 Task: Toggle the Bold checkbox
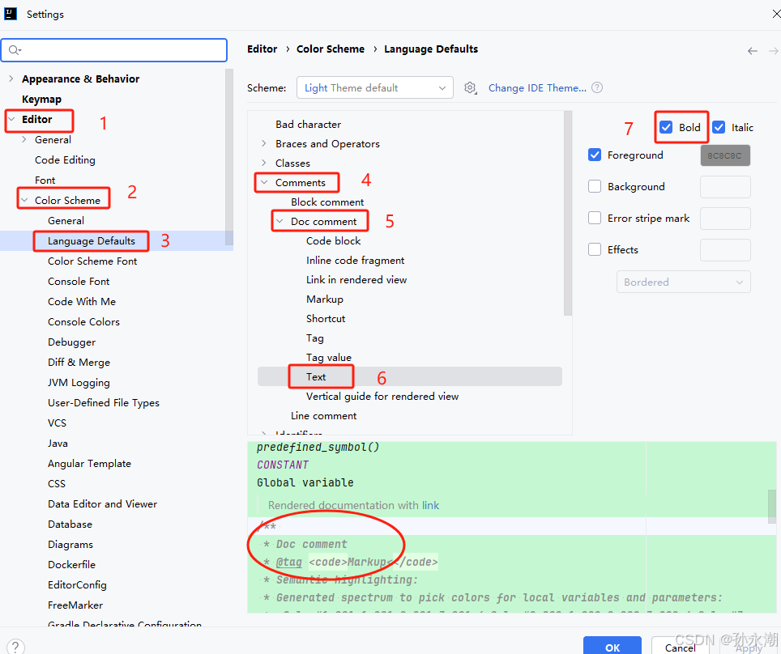(x=666, y=127)
